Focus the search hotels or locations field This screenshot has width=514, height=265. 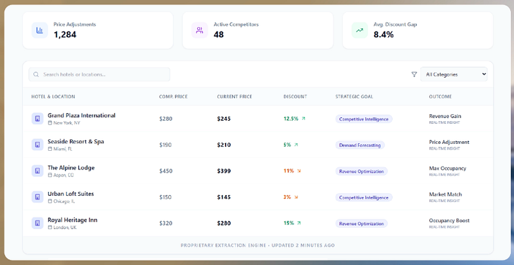(x=100, y=74)
